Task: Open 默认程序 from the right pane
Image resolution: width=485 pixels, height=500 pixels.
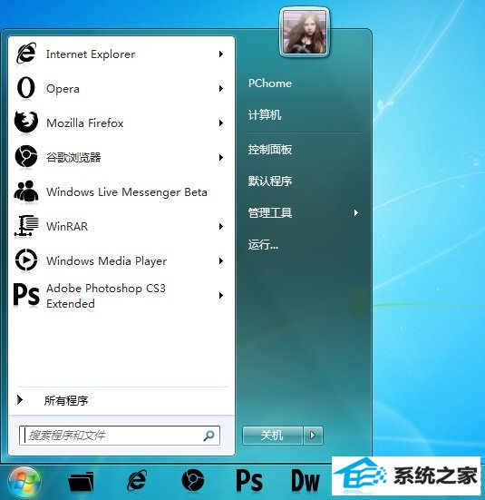Action: 270,181
